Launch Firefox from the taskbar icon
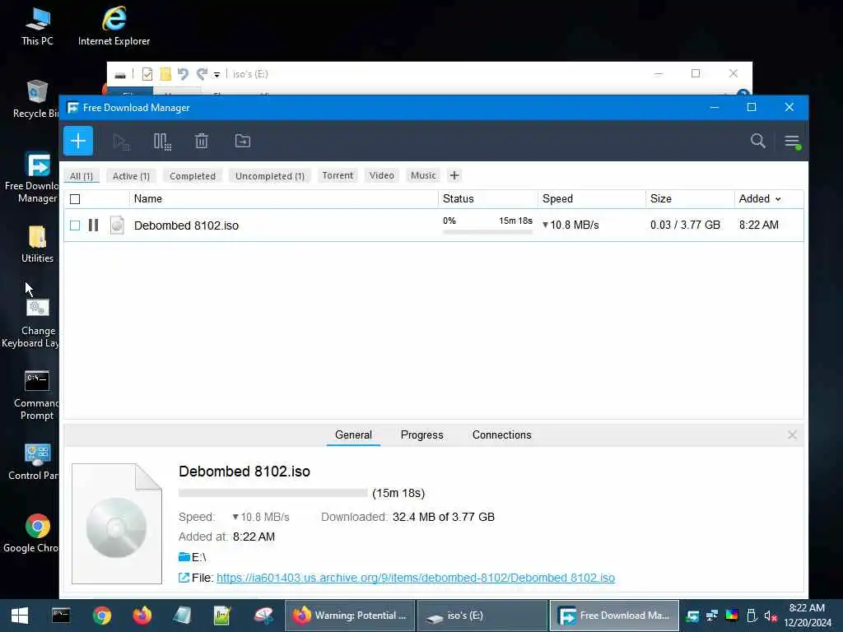Screen dimensions: 843x632 (142, 616)
